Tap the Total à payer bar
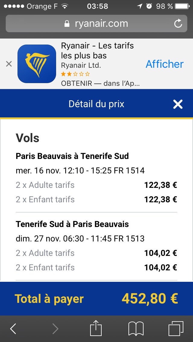Screen dimensions: 193x342 pos(96,299)
